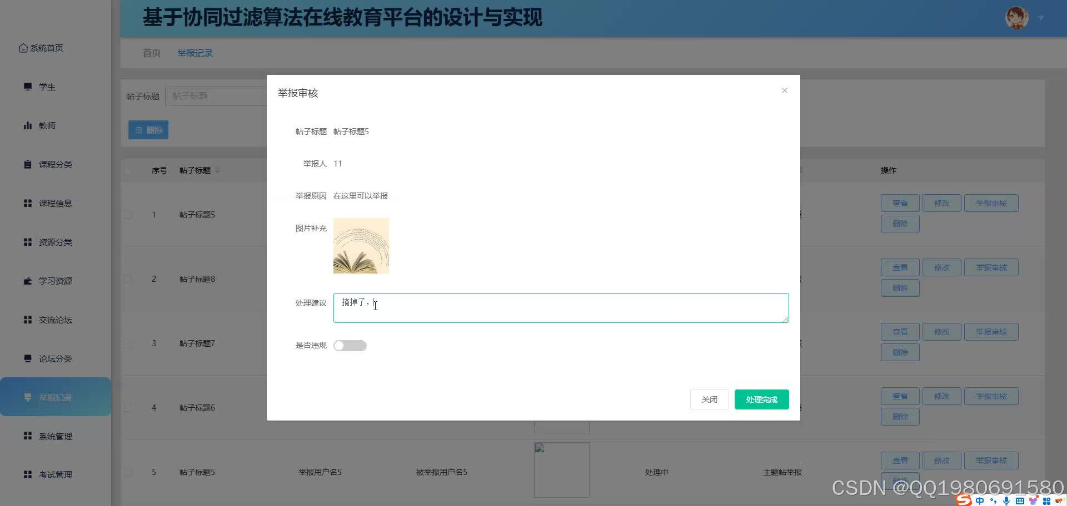Image resolution: width=1067 pixels, height=506 pixels.
Task: Click the 关闭 button in the dialog
Action: [x=709, y=399]
